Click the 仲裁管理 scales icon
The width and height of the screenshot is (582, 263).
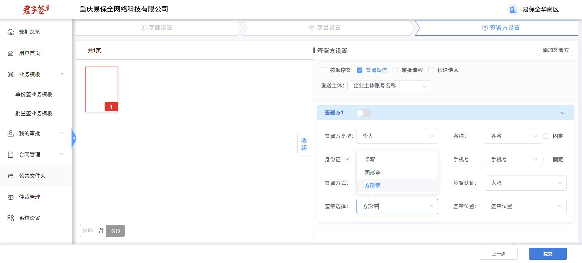[11, 197]
